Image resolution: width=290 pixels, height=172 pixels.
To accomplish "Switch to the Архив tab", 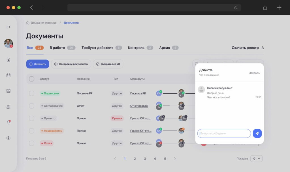I will pos(165,48).
